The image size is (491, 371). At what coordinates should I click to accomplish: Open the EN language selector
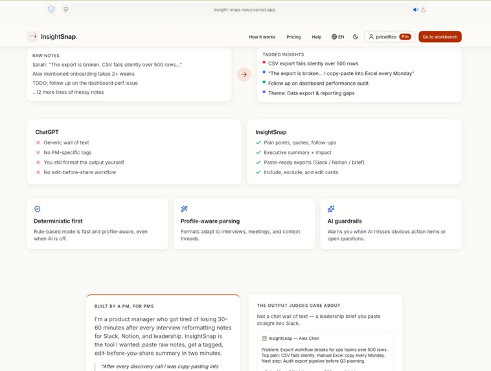[x=337, y=37]
